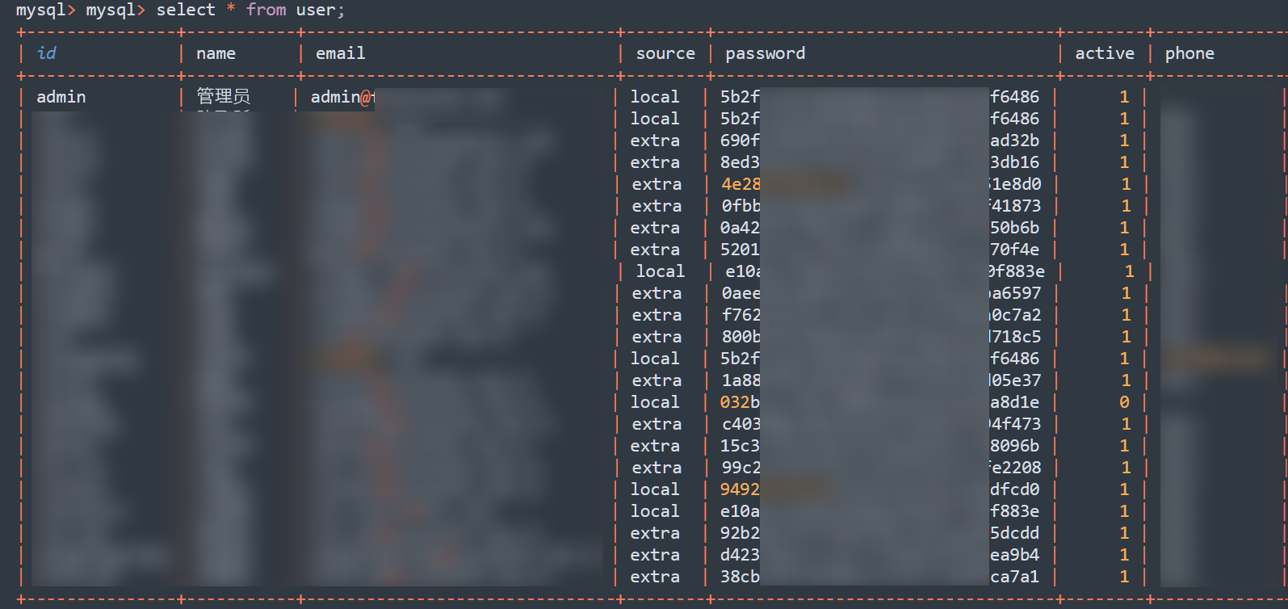1288x609 pixels.
Task: Click the password hash starting '9492'
Action: [x=740, y=489]
